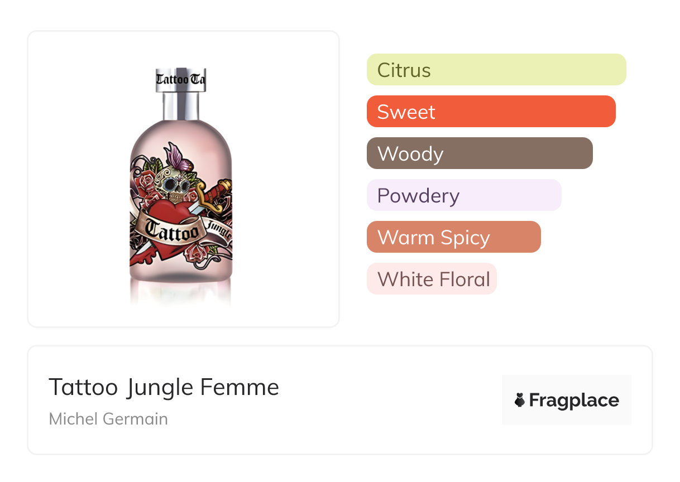Screen dimensions: 680x482
Task: Select the Citrus accord bar
Action: (496, 70)
